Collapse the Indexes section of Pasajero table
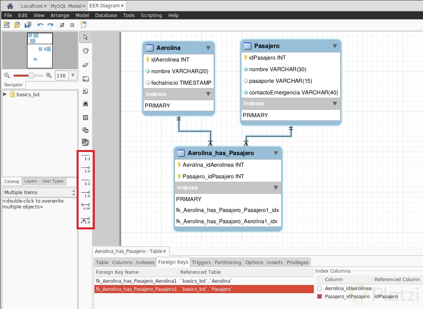Screen dimensions: 423x309 tap(335, 103)
